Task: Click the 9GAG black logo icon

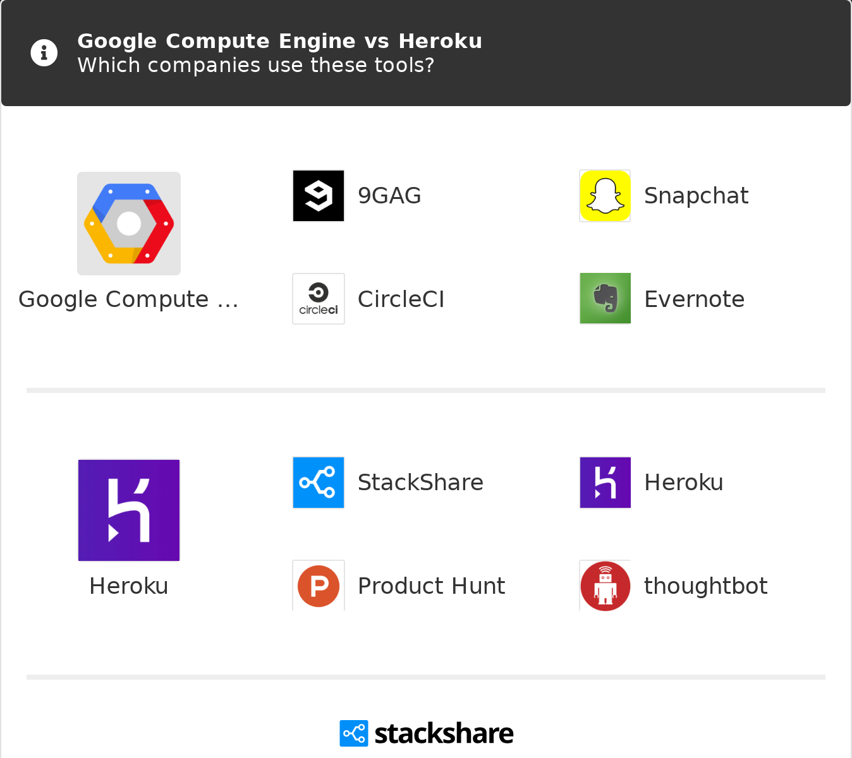Action: [x=319, y=196]
